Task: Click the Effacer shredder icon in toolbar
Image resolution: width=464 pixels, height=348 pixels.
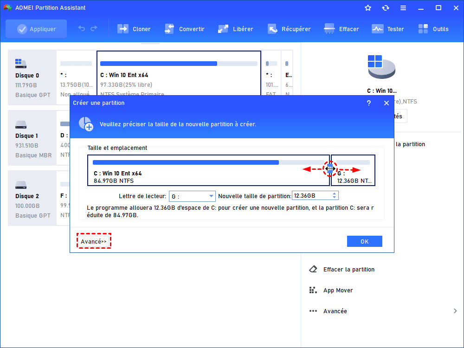Action: [329, 29]
